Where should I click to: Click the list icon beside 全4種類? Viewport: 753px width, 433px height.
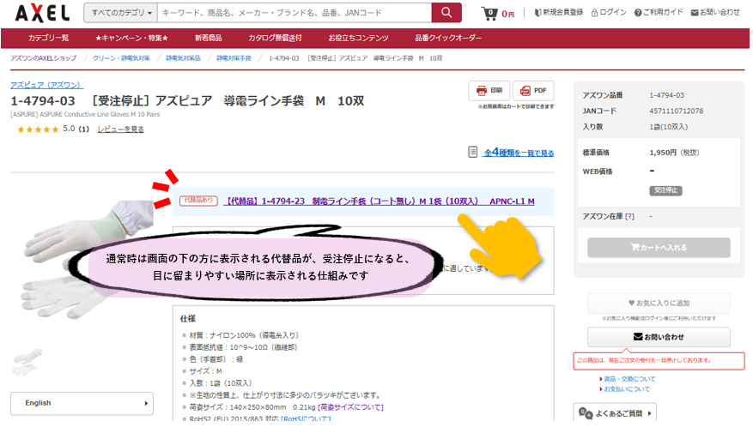[x=473, y=152]
